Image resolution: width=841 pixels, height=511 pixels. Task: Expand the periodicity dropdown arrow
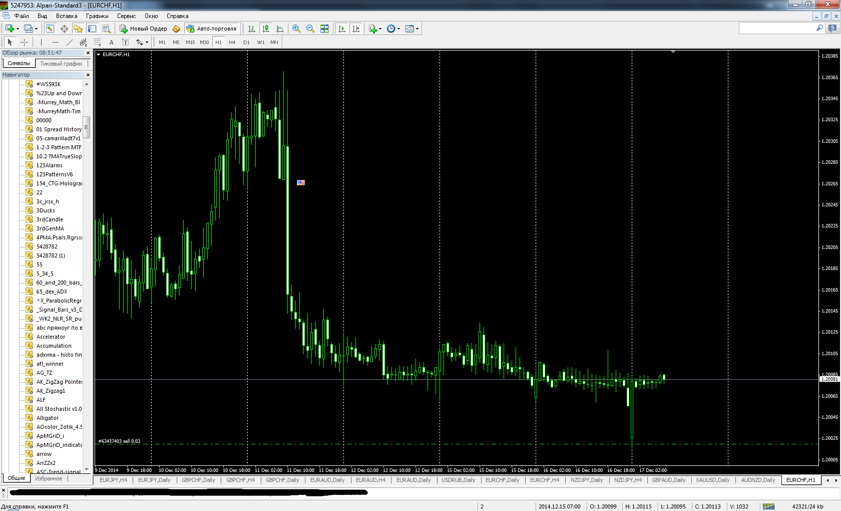(x=399, y=29)
